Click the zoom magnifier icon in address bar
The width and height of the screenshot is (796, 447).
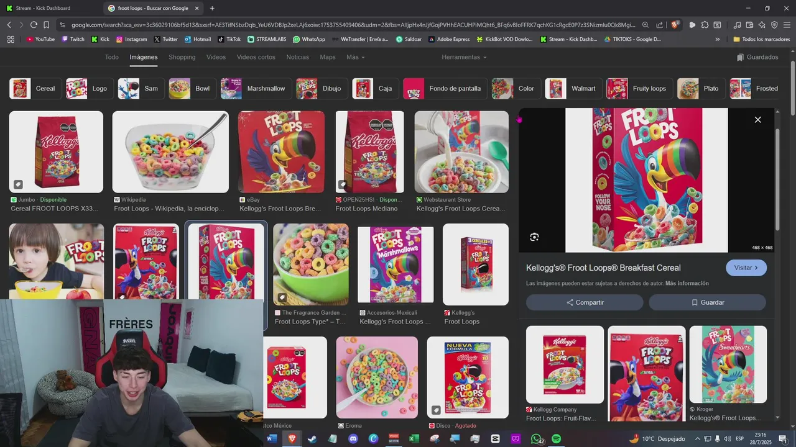tap(645, 25)
